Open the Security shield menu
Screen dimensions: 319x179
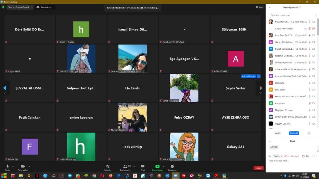108,167
